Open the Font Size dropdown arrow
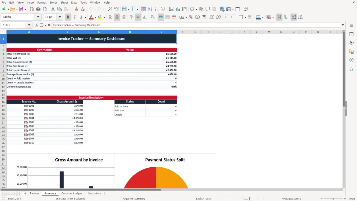The width and height of the screenshot is (357, 201). 59,17
